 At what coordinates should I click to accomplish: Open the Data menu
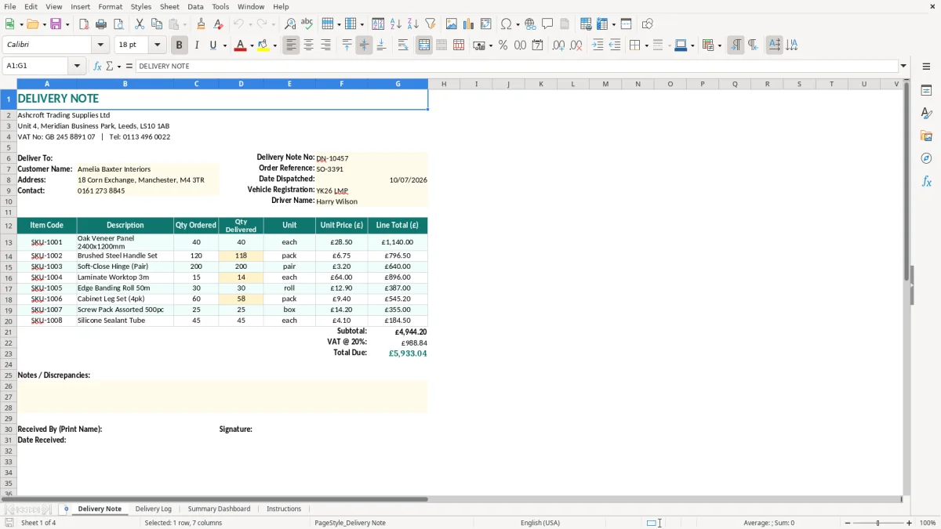click(195, 6)
